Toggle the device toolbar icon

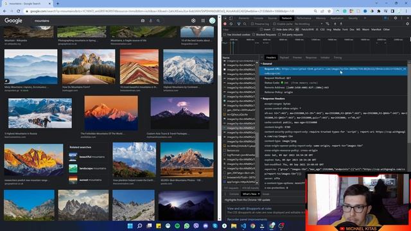[x=231, y=18]
